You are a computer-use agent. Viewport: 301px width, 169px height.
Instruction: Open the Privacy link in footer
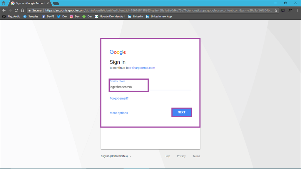[181, 156]
